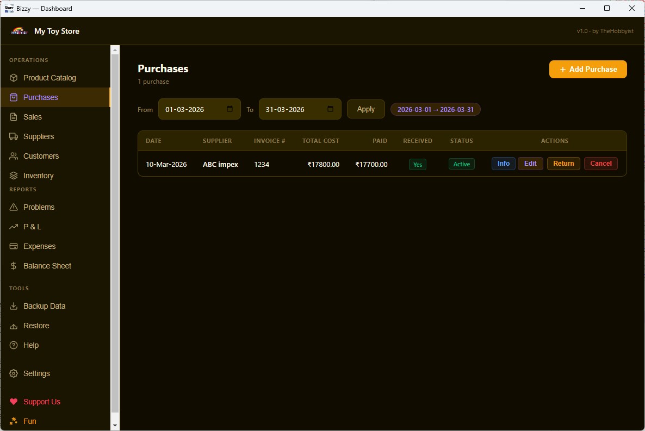Click the Problems warning triangle icon
Viewport: 645px width, 431px height.
(14, 207)
